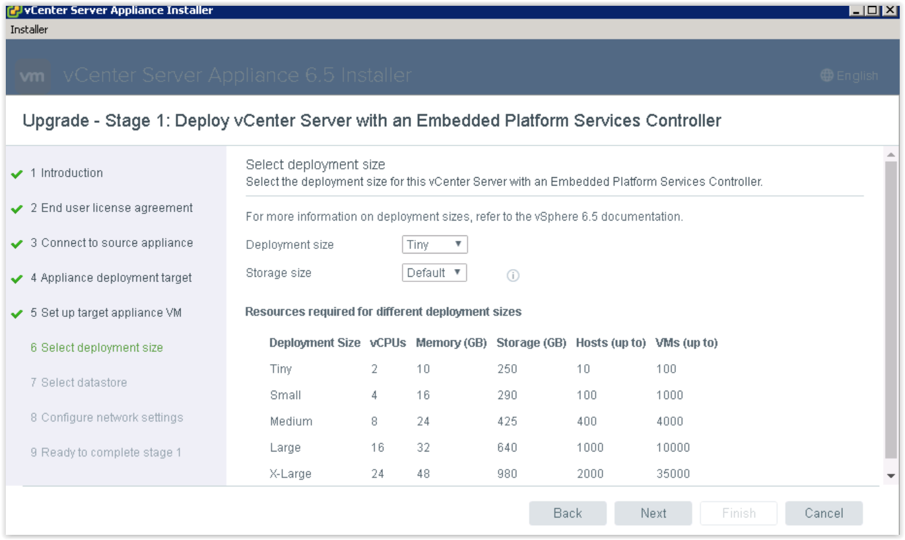Click the 425 storage value
The height and width of the screenshot is (540, 905).
click(x=507, y=421)
